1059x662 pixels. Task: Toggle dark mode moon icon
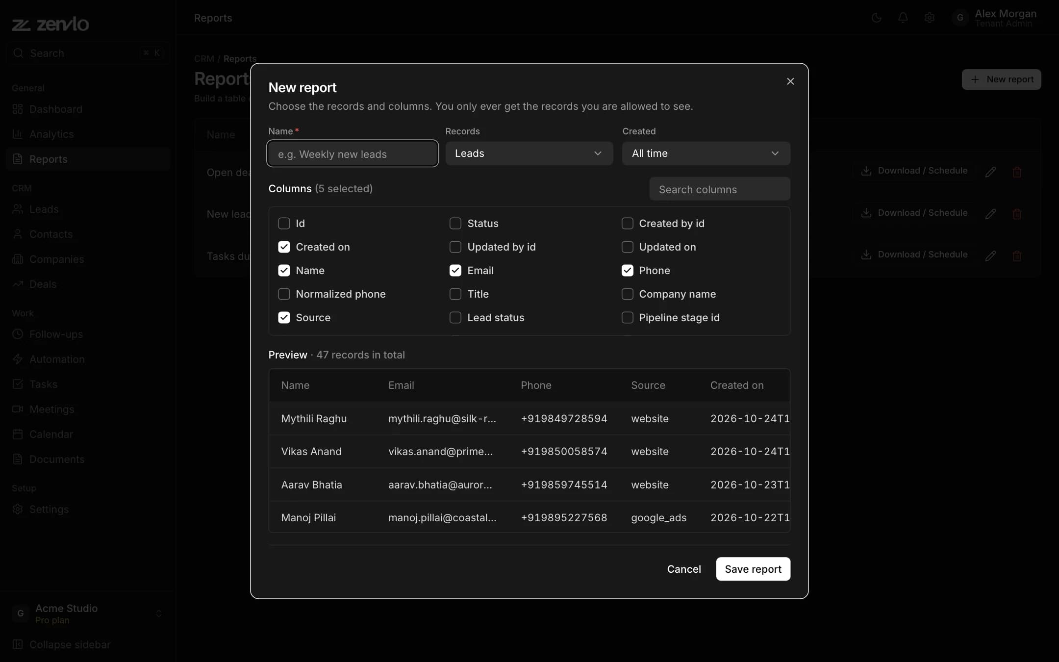tap(877, 18)
